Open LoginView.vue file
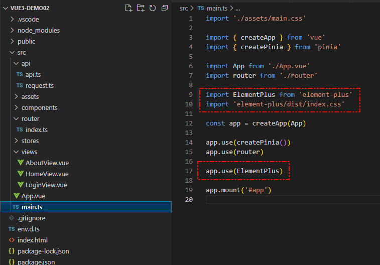Viewport: 380px width, 265px height. (x=46, y=185)
